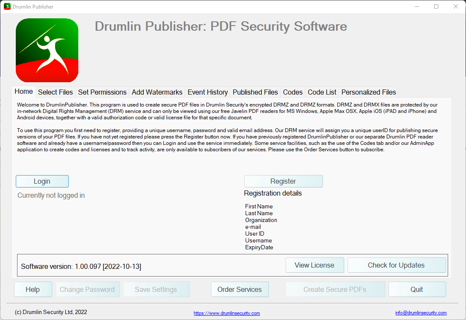Select the Codes tab
Viewport: 466px width, 320px height.
(293, 92)
